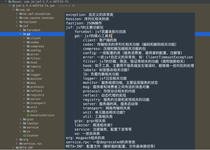
Task: Click the fastjson folder icon
Action: (x=21, y=22)
